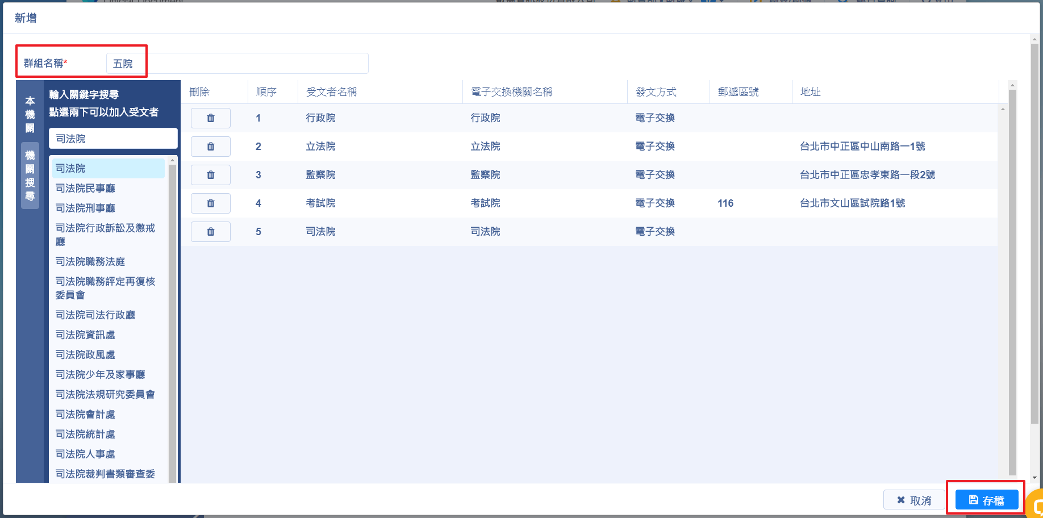
Task: Click the 順序 column header
Action: pos(266,92)
